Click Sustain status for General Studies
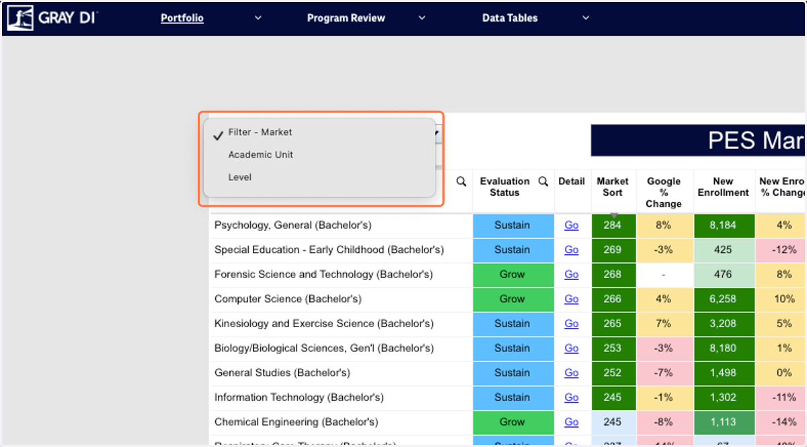 click(512, 373)
